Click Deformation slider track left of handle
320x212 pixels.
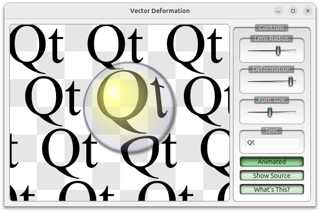pos(267,81)
